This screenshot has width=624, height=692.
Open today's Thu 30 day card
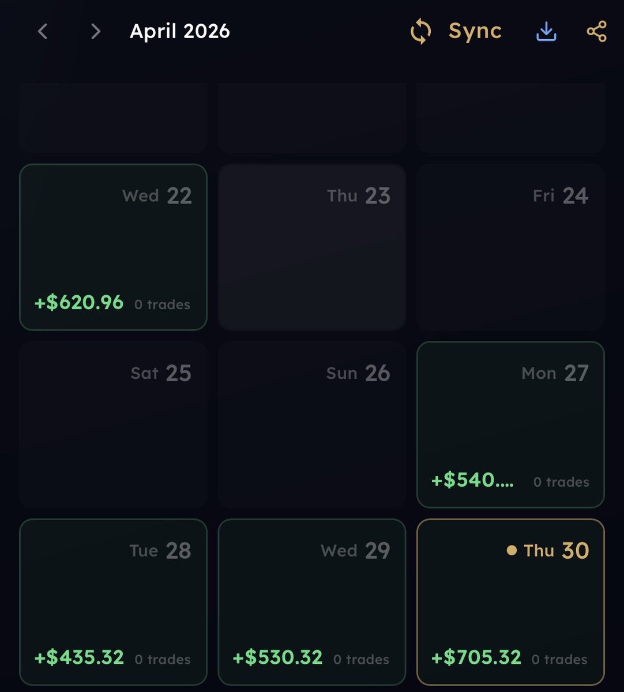pos(510,602)
